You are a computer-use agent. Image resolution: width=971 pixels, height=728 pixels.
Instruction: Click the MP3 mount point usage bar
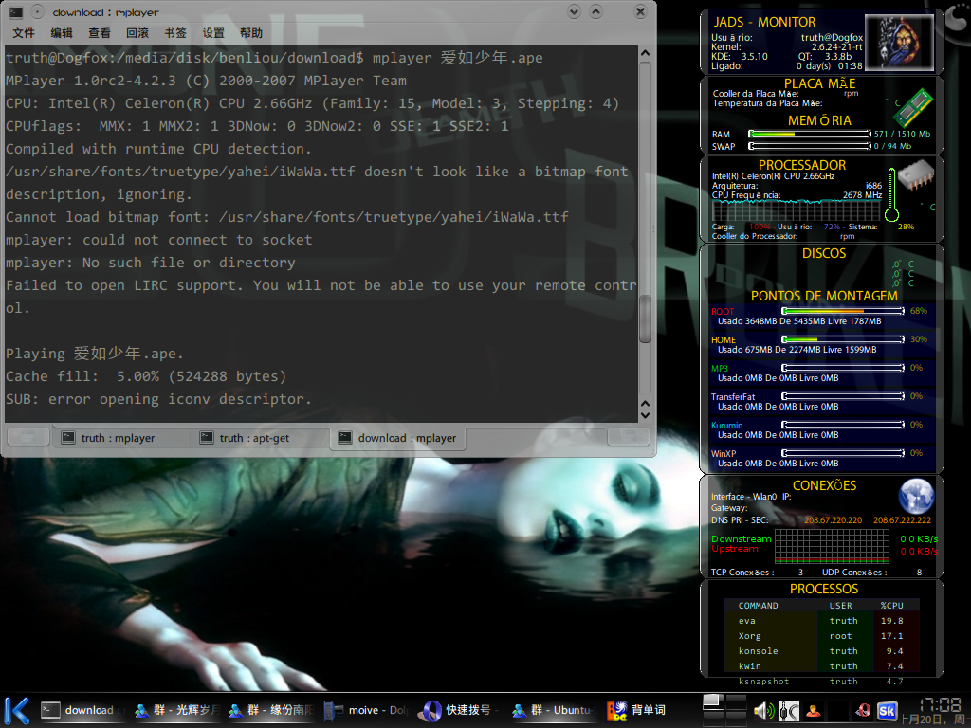843,368
